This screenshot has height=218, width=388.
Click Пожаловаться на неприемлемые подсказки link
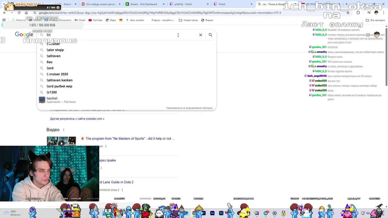tap(189, 108)
